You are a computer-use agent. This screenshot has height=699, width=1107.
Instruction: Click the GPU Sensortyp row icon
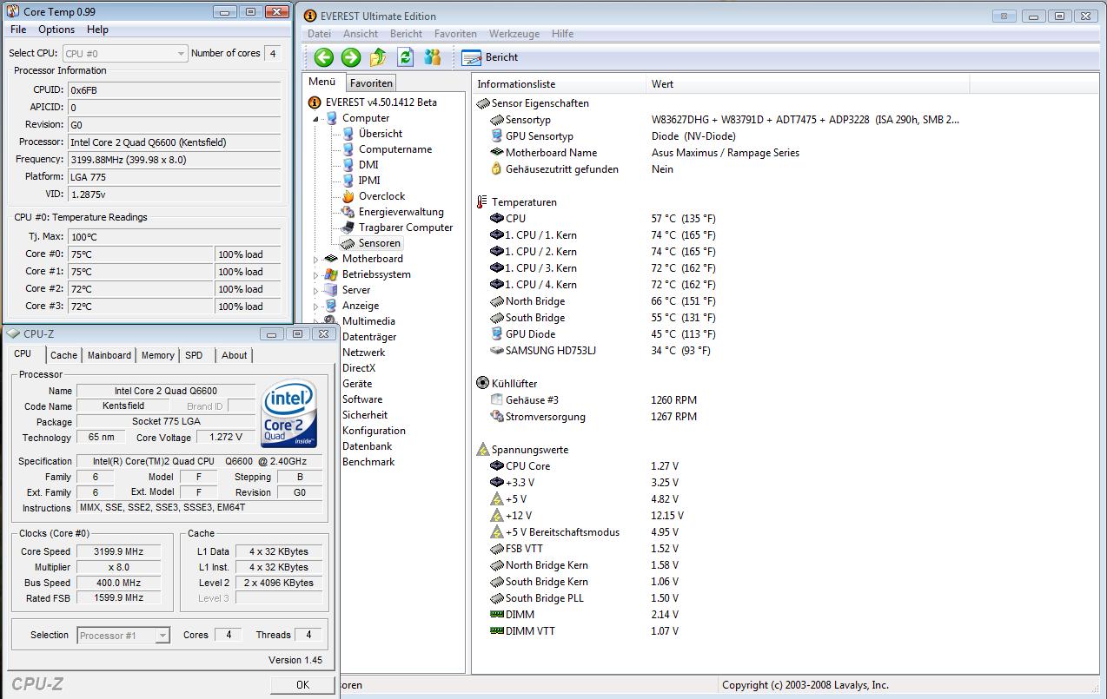(497, 136)
